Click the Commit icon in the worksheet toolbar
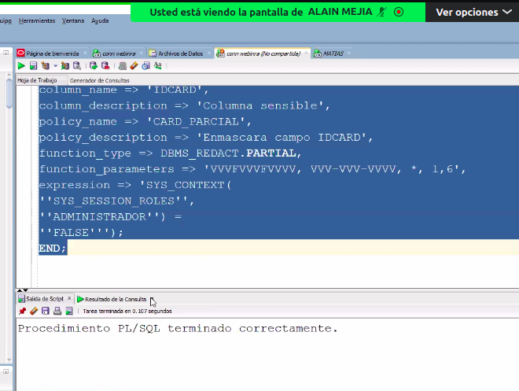Screen dimensions: 519x391 tap(93, 66)
